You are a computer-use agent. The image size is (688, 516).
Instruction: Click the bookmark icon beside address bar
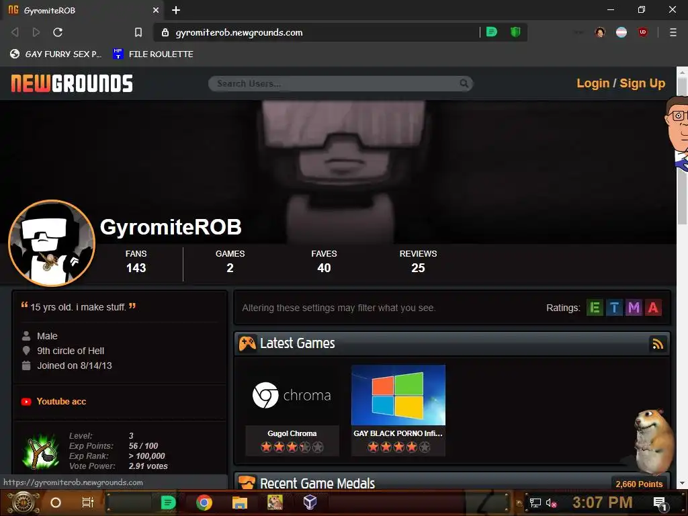(138, 32)
